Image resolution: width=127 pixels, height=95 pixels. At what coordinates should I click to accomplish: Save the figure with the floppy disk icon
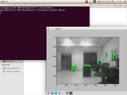(x=71, y=93)
